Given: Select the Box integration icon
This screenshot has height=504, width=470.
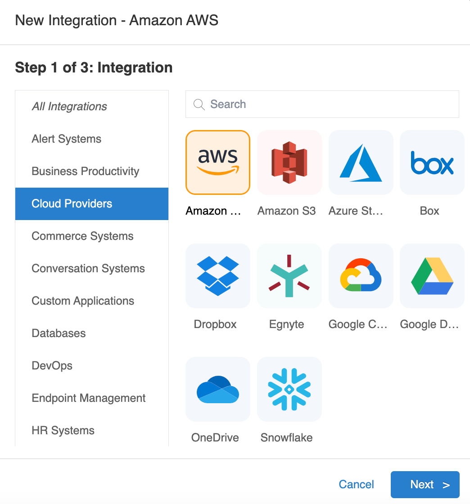Looking at the screenshot, I should click(432, 162).
